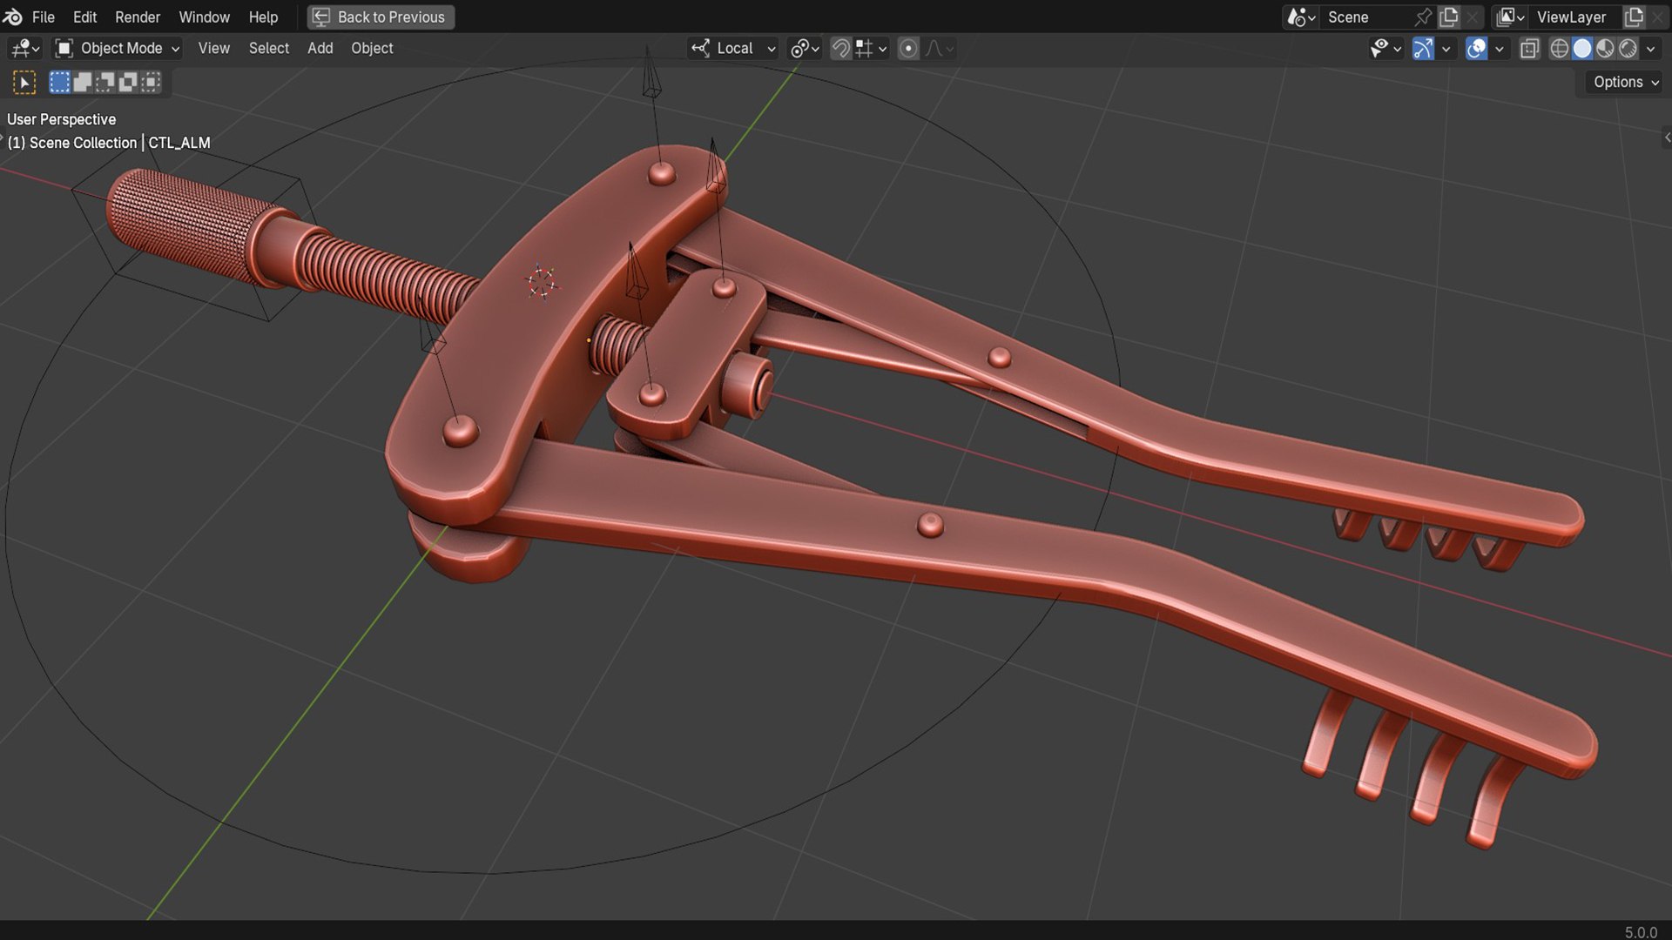Expand the sidebar with the edge arrow

point(1667,137)
